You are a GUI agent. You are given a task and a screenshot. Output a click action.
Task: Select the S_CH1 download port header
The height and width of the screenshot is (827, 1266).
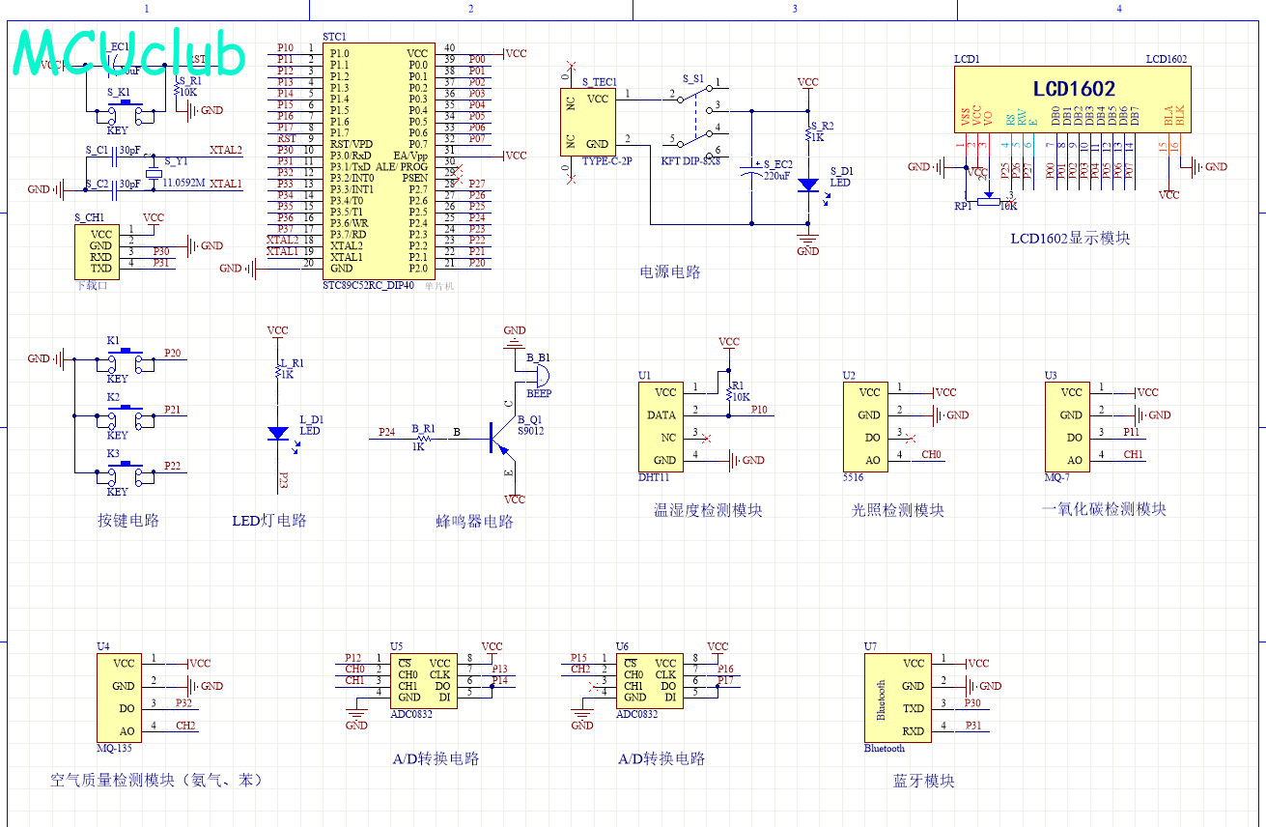pos(99,251)
